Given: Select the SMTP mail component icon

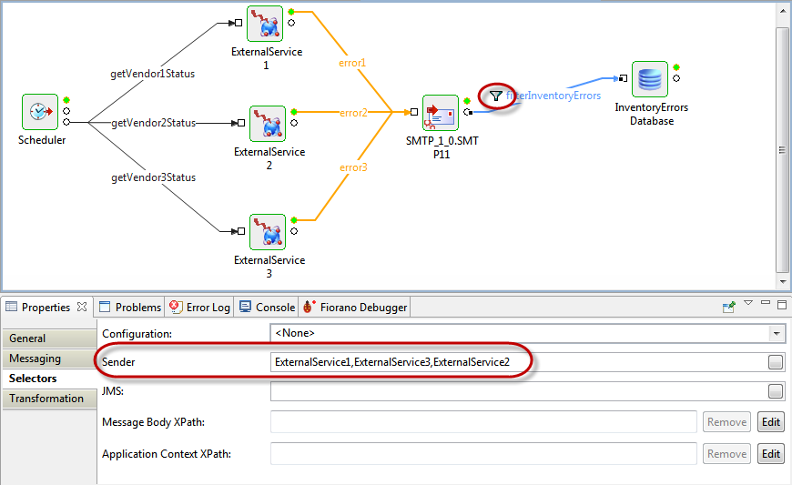Looking at the screenshot, I should tap(440, 113).
